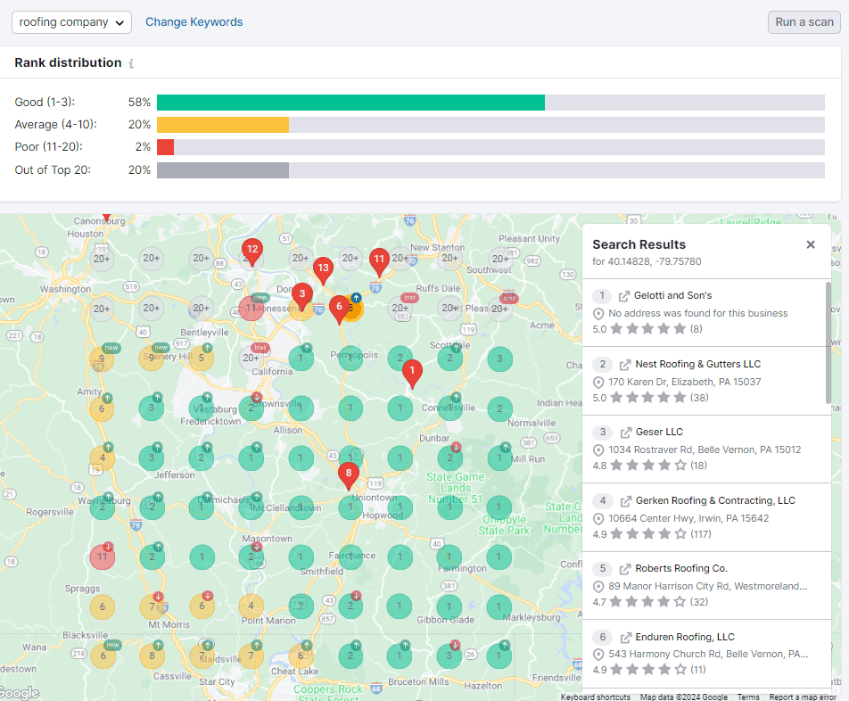Click the red Poor (11-20) rank bar
The image size is (849, 701).
[165, 147]
